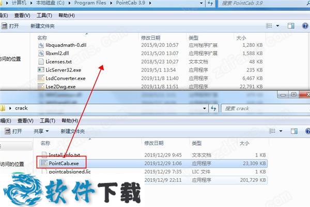Select file name Lse2Dwg.exe
Screen dimensions: 310x207
pyautogui.click(x=60, y=87)
